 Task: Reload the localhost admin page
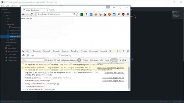tap(32, 14)
